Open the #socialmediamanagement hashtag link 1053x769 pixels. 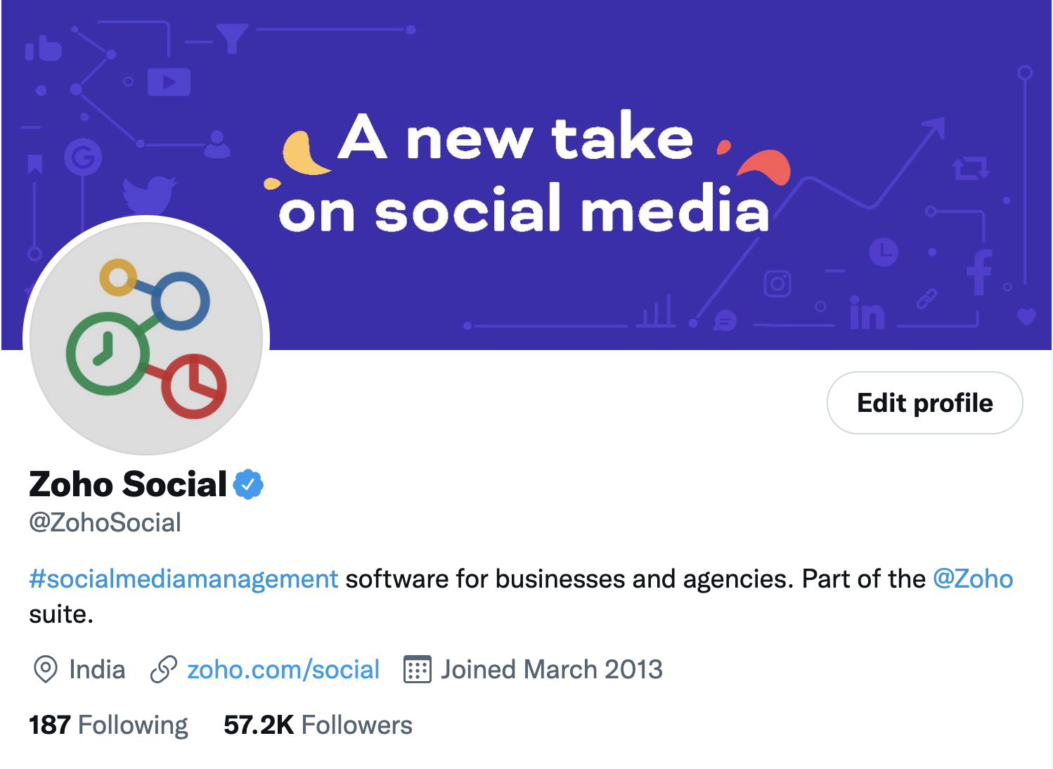183,579
